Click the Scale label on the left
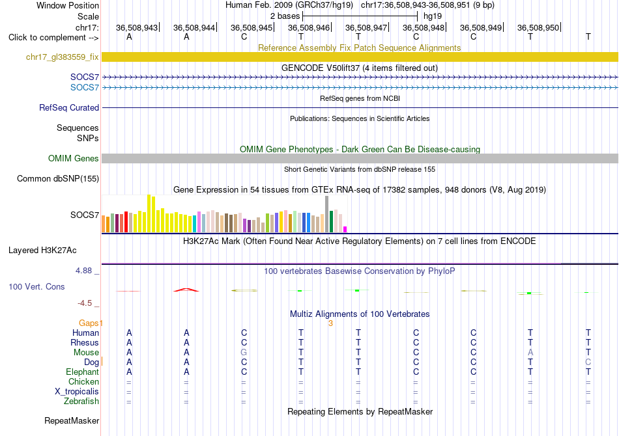 click(x=88, y=16)
